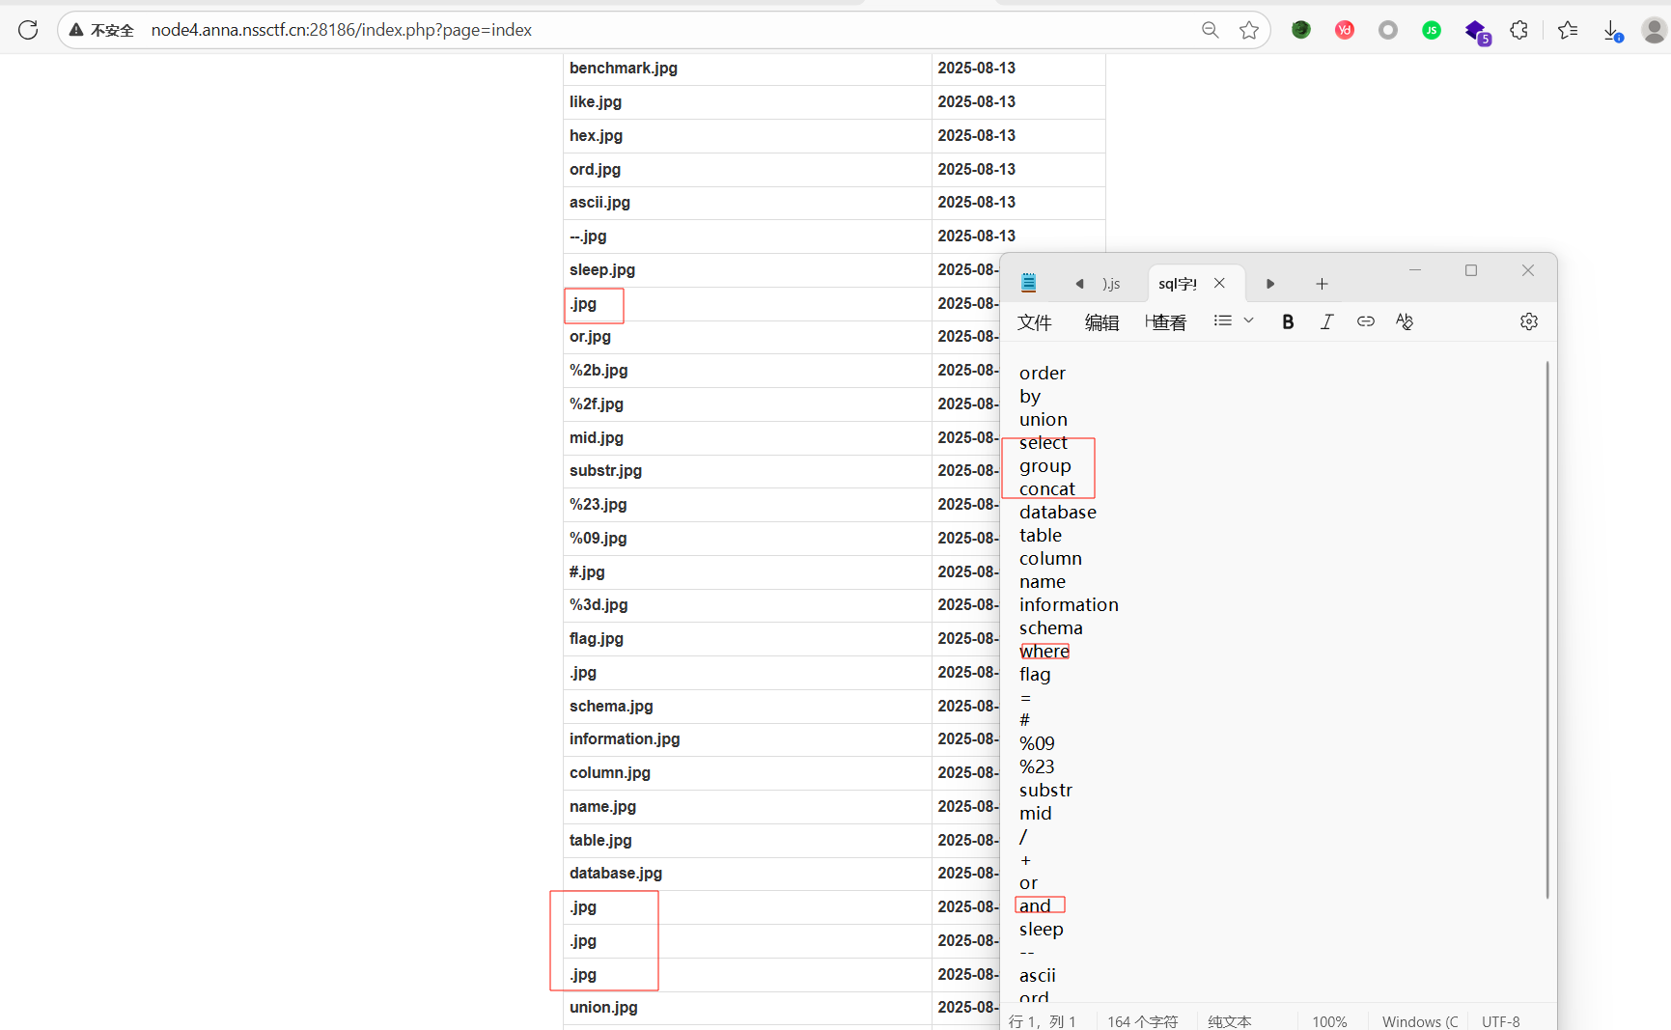Open browser downloads icon

click(x=1612, y=31)
